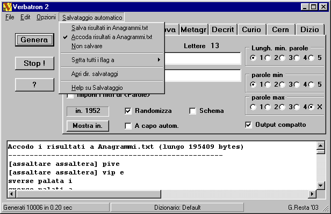Set Lungh. min. parole to 3
The width and height of the screenshot is (331, 214).
coord(282,58)
